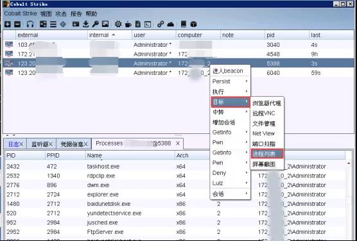Click beacon icon of session with pid 6040
The height and width of the screenshot is (241, 357).
point(9,72)
